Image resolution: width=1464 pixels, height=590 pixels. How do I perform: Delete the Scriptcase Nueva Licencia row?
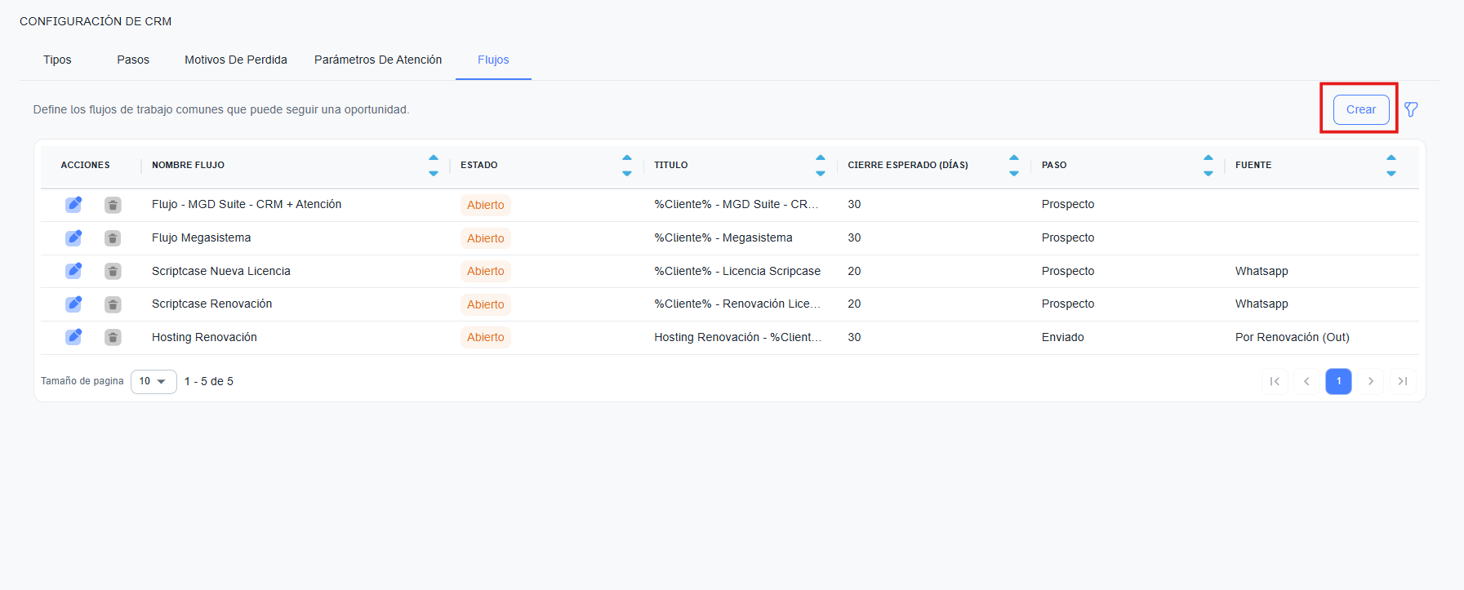point(113,271)
